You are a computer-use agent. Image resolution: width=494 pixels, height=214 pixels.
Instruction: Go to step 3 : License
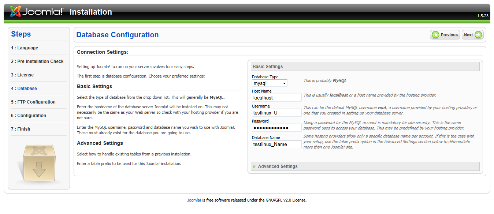(x=22, y=75)
